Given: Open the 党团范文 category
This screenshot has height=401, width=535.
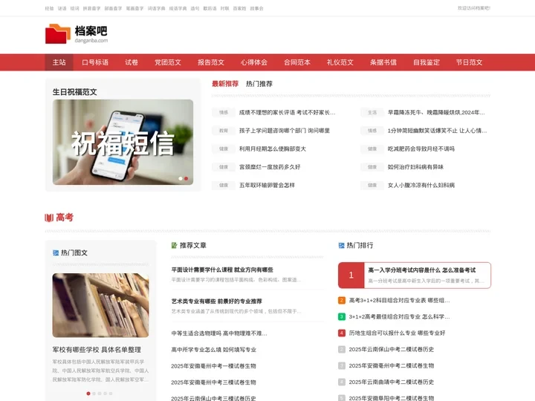Looking at the screenshot, I should pos(168,62).
